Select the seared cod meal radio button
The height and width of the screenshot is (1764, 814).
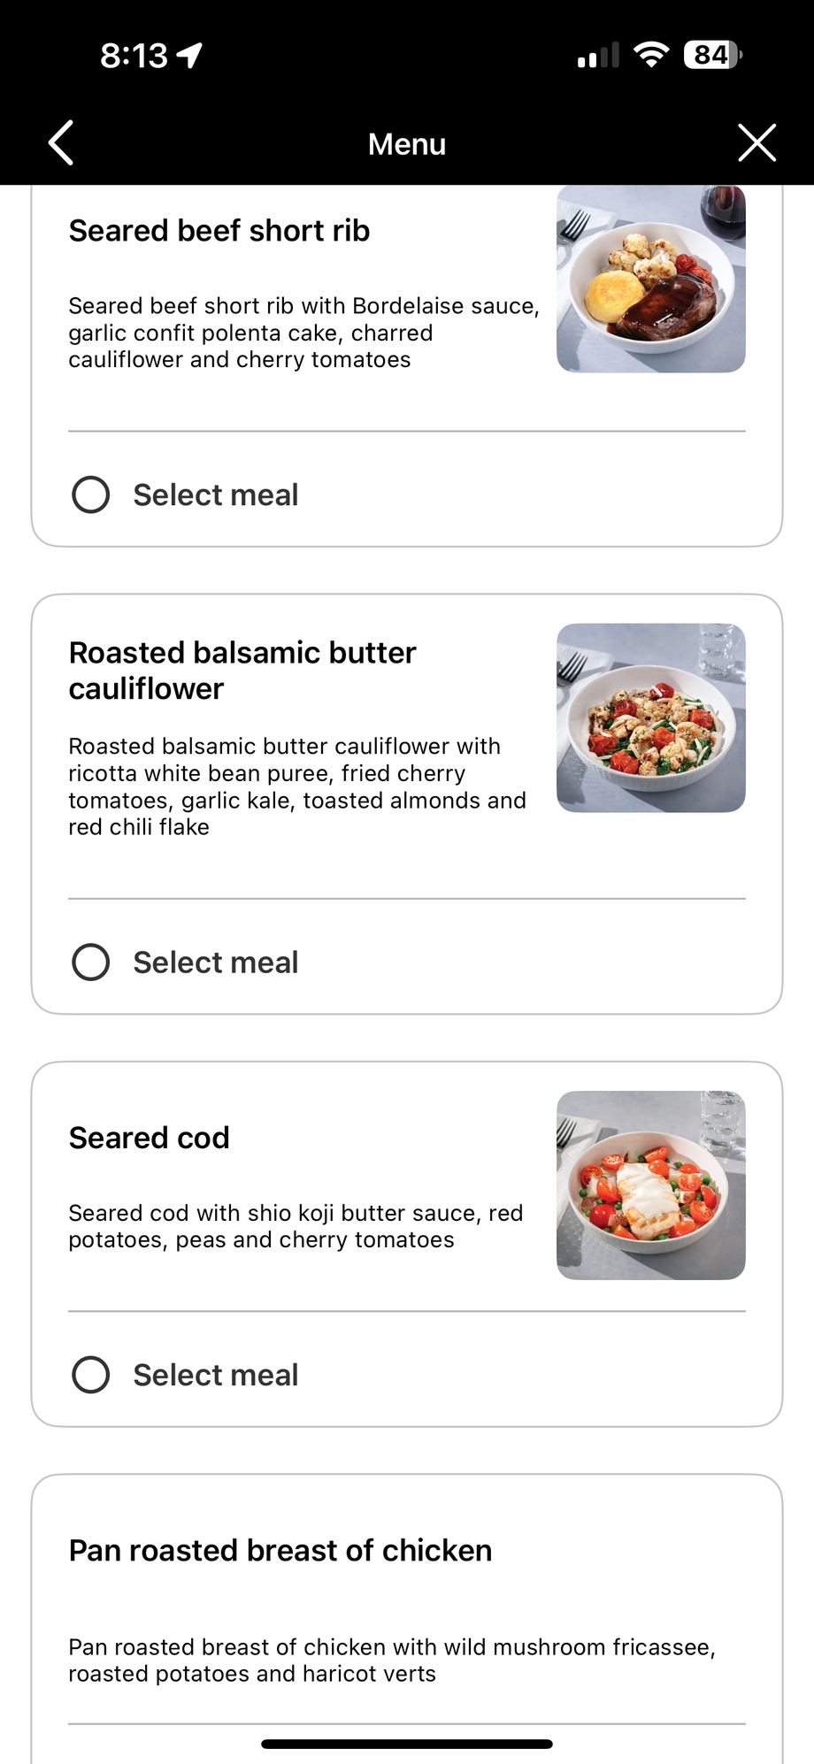point(91,1375)
